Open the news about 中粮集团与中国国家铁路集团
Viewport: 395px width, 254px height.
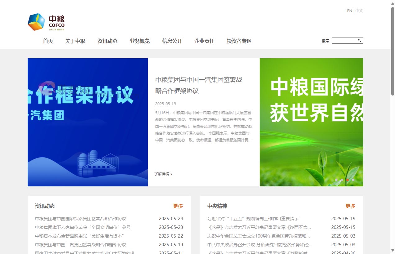point(80,218)
